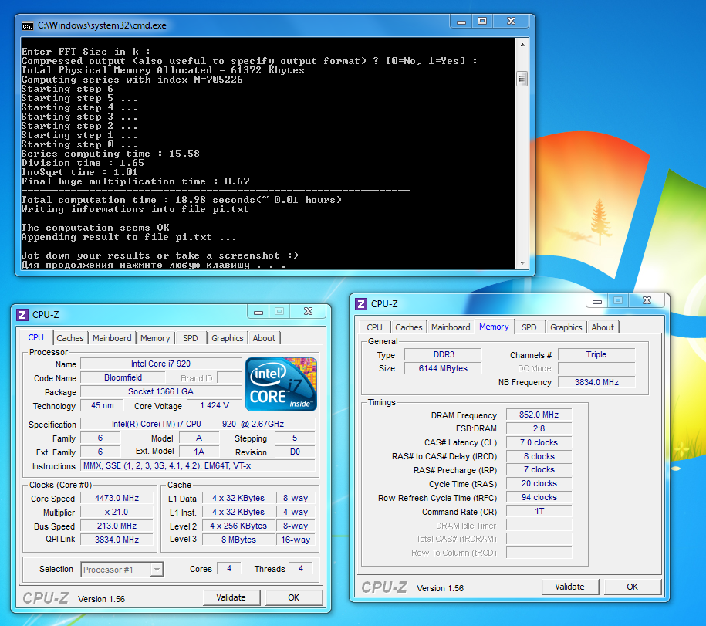This screenshot has height=626, width=706.
Task: Click the Multiplier value x 21.0
Action: tap(117, 512)
